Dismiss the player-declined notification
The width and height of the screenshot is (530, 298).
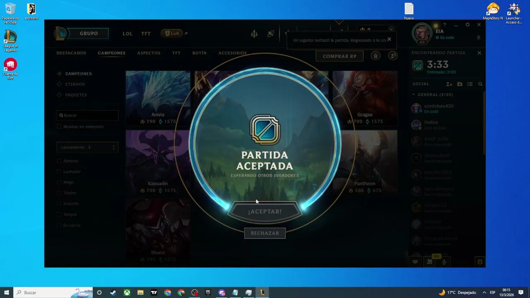389,39
